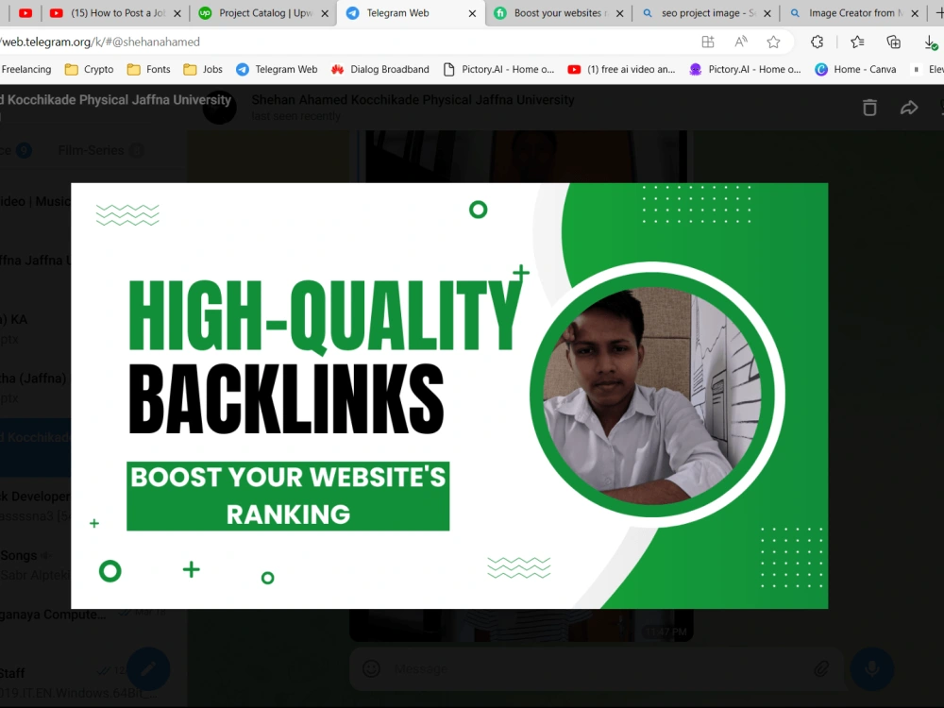Open the "tha (Jaffna)" chat in the chat list
This screenshot has height=708, width=944.
coord(36,388)
